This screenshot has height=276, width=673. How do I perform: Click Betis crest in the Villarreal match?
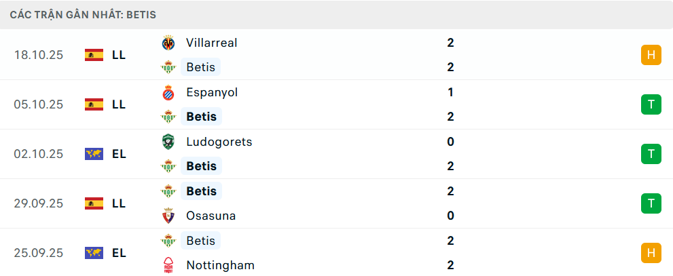coord(168,67)
